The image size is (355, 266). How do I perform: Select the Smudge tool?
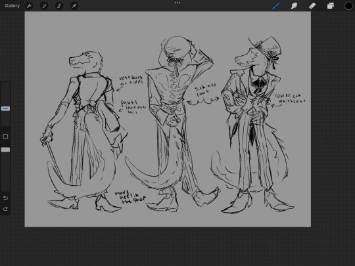tap(294, 6)
